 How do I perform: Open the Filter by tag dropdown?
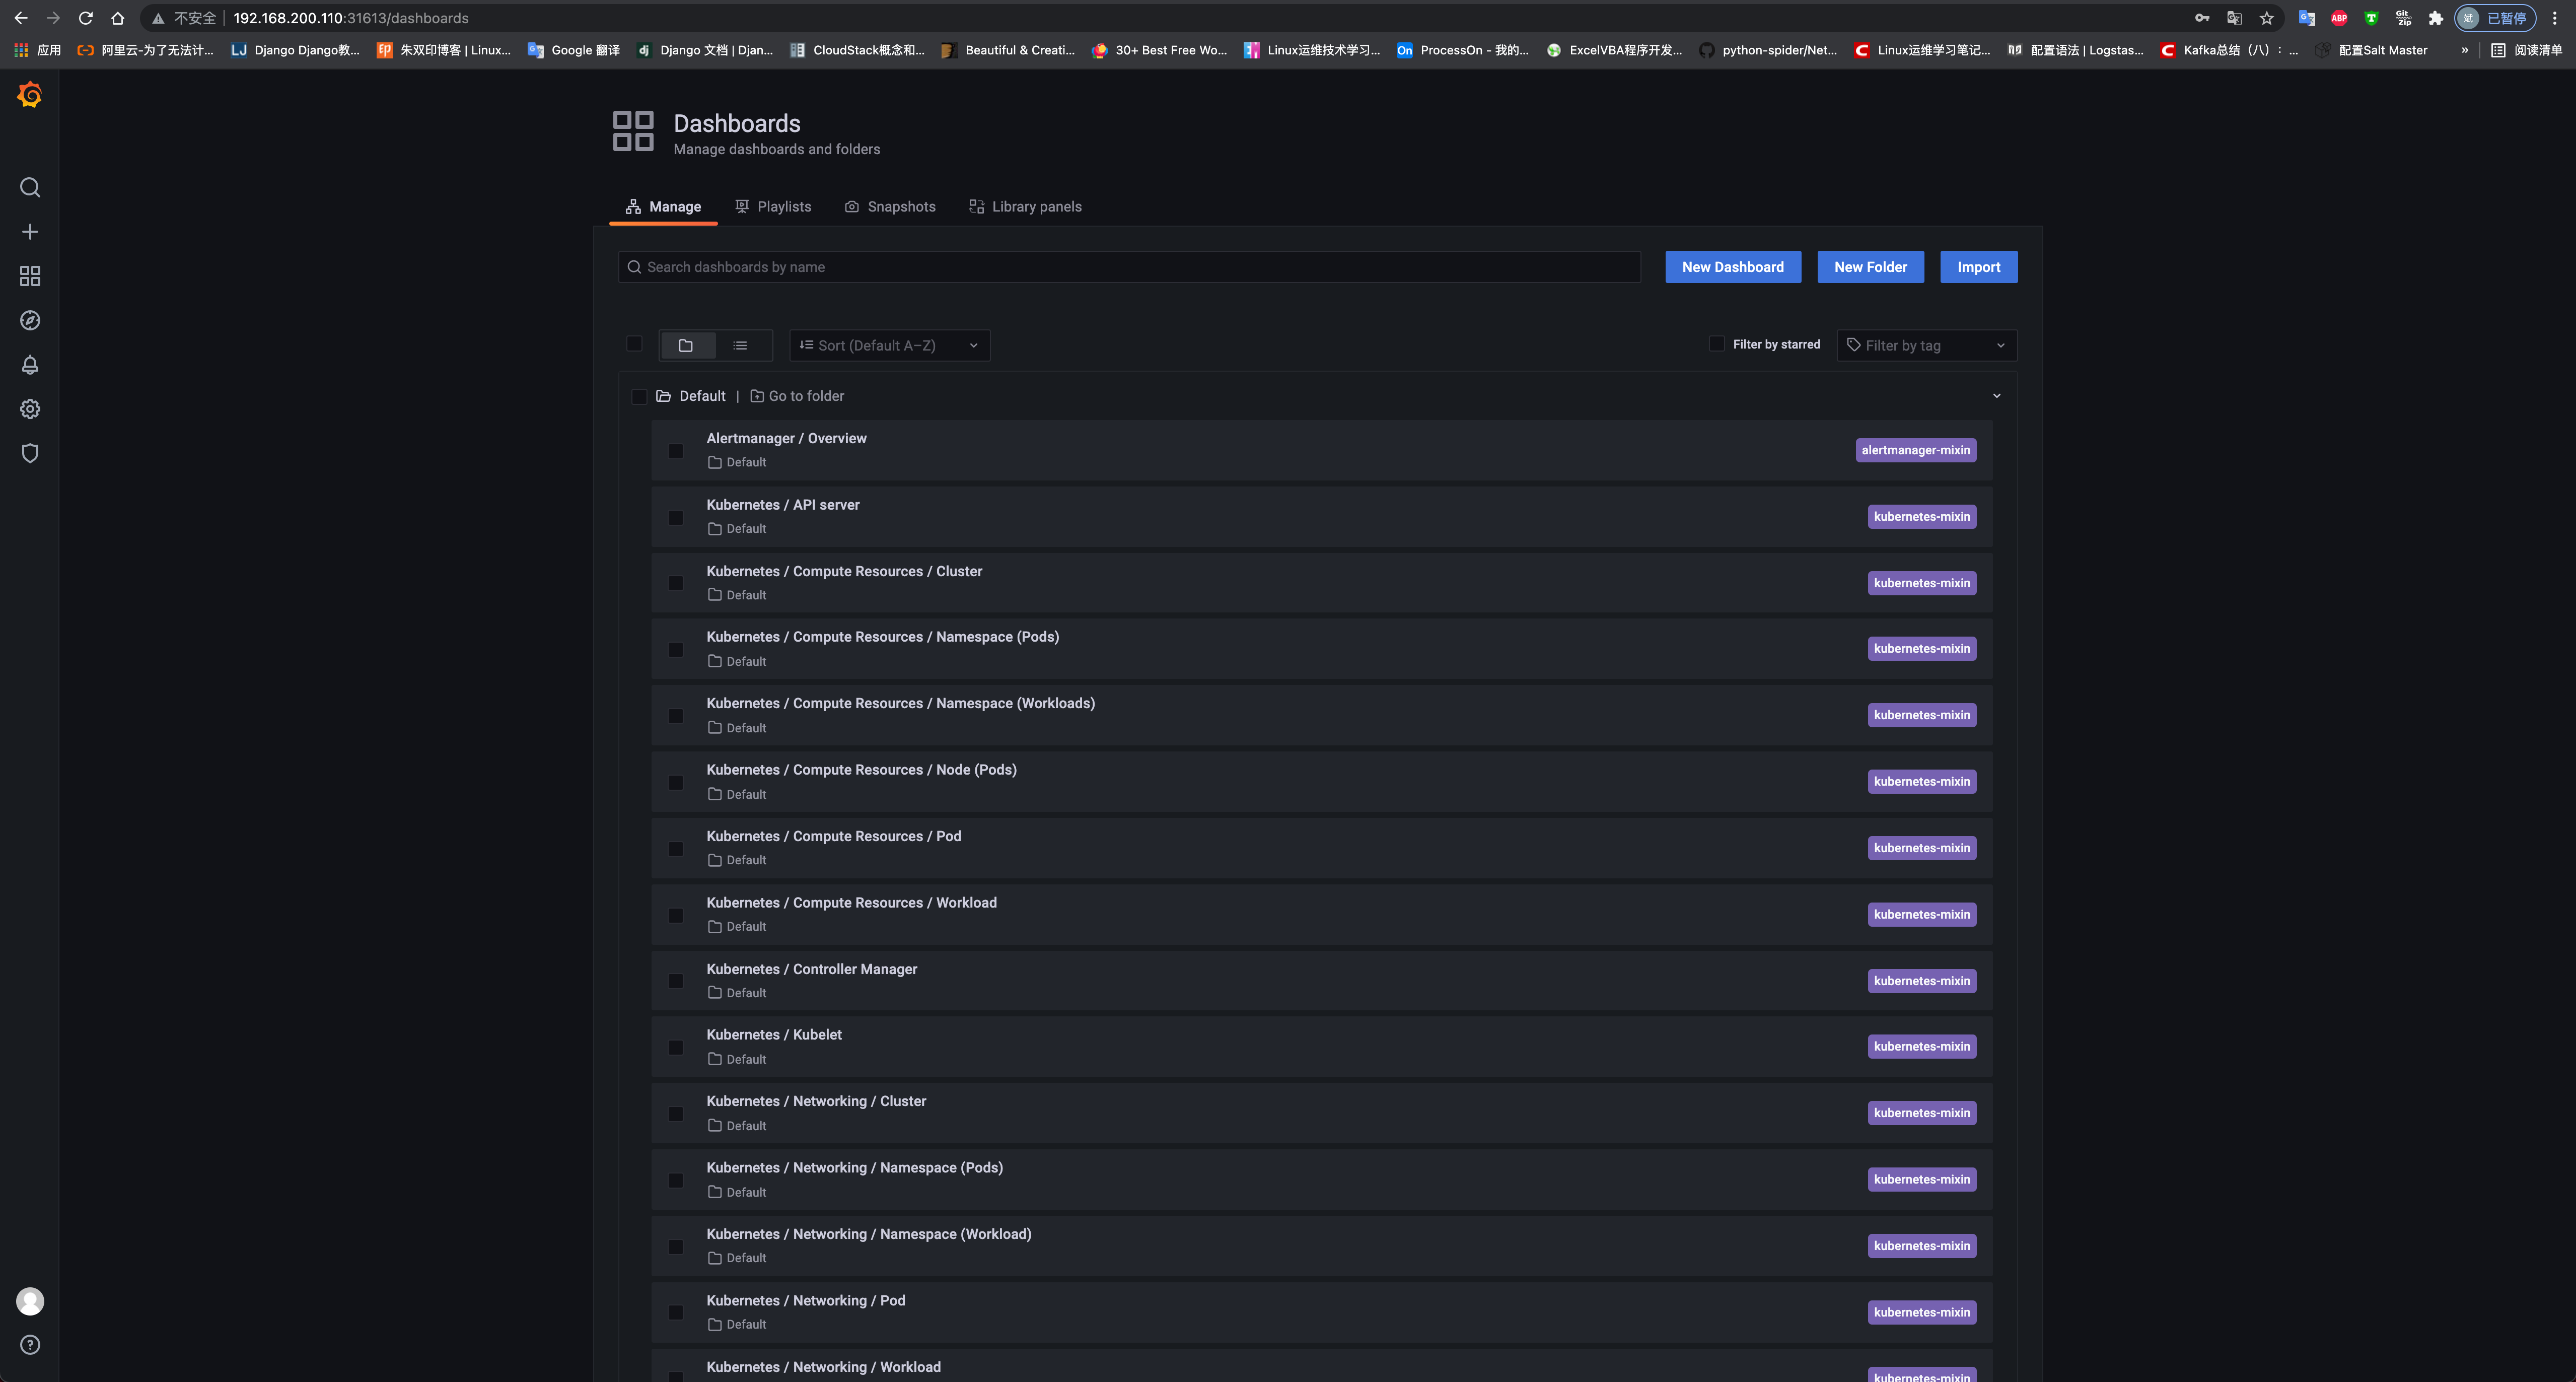tap(1927, 345)
